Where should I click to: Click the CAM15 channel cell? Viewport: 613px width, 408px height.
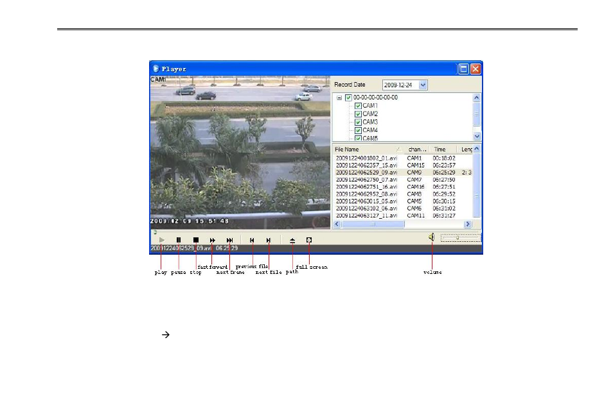tap(416, 165)
